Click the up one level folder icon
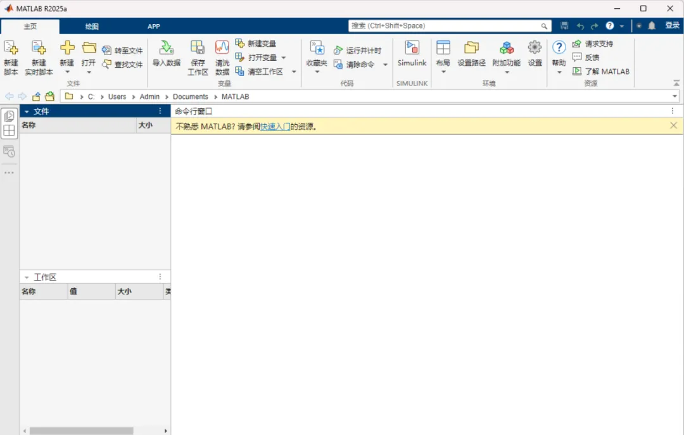The height and width of the screenshot is (435, 684). [36, 96]
